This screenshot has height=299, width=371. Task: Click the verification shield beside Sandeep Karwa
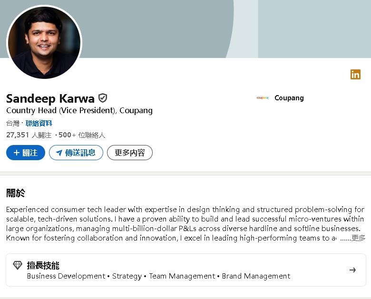(x=103, y=98)
